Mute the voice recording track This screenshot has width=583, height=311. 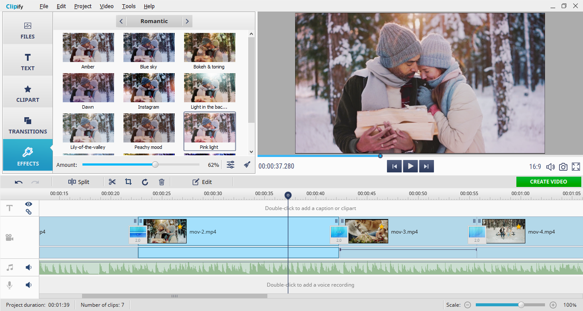(29, 285)
